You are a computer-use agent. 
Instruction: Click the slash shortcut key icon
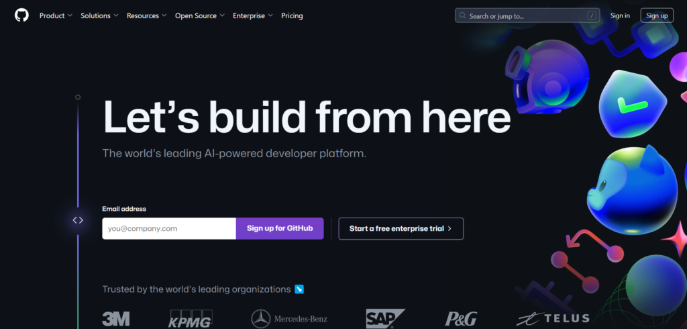point(592,16)
